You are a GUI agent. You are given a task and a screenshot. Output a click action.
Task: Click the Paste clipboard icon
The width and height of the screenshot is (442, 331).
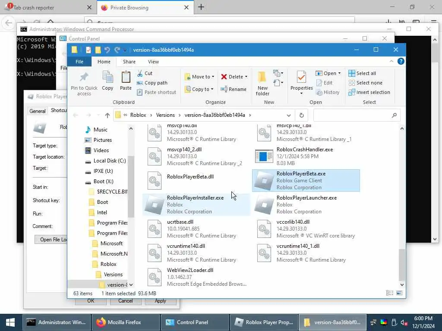click(126, 77)
